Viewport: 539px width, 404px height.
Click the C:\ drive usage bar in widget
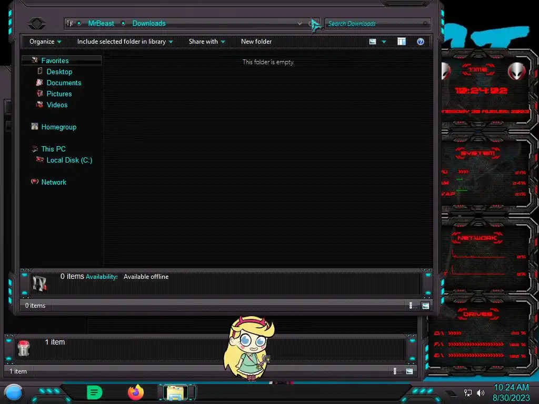click(455, 333)
